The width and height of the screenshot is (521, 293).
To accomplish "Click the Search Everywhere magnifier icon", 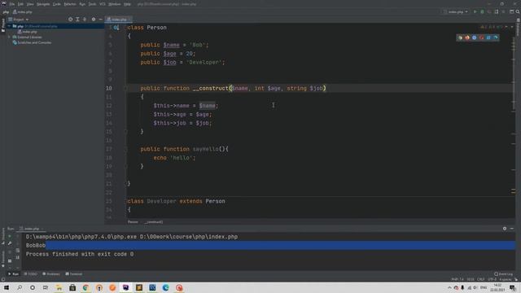I will [518, 11].
